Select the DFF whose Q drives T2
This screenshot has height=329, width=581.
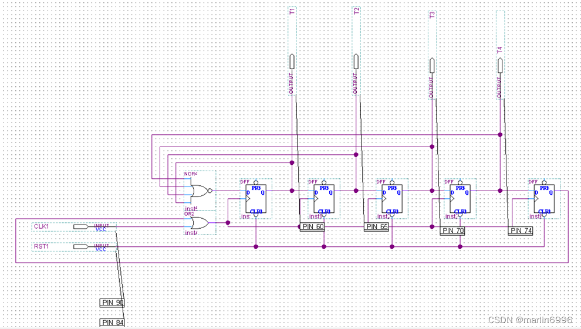tap(324, 200)
